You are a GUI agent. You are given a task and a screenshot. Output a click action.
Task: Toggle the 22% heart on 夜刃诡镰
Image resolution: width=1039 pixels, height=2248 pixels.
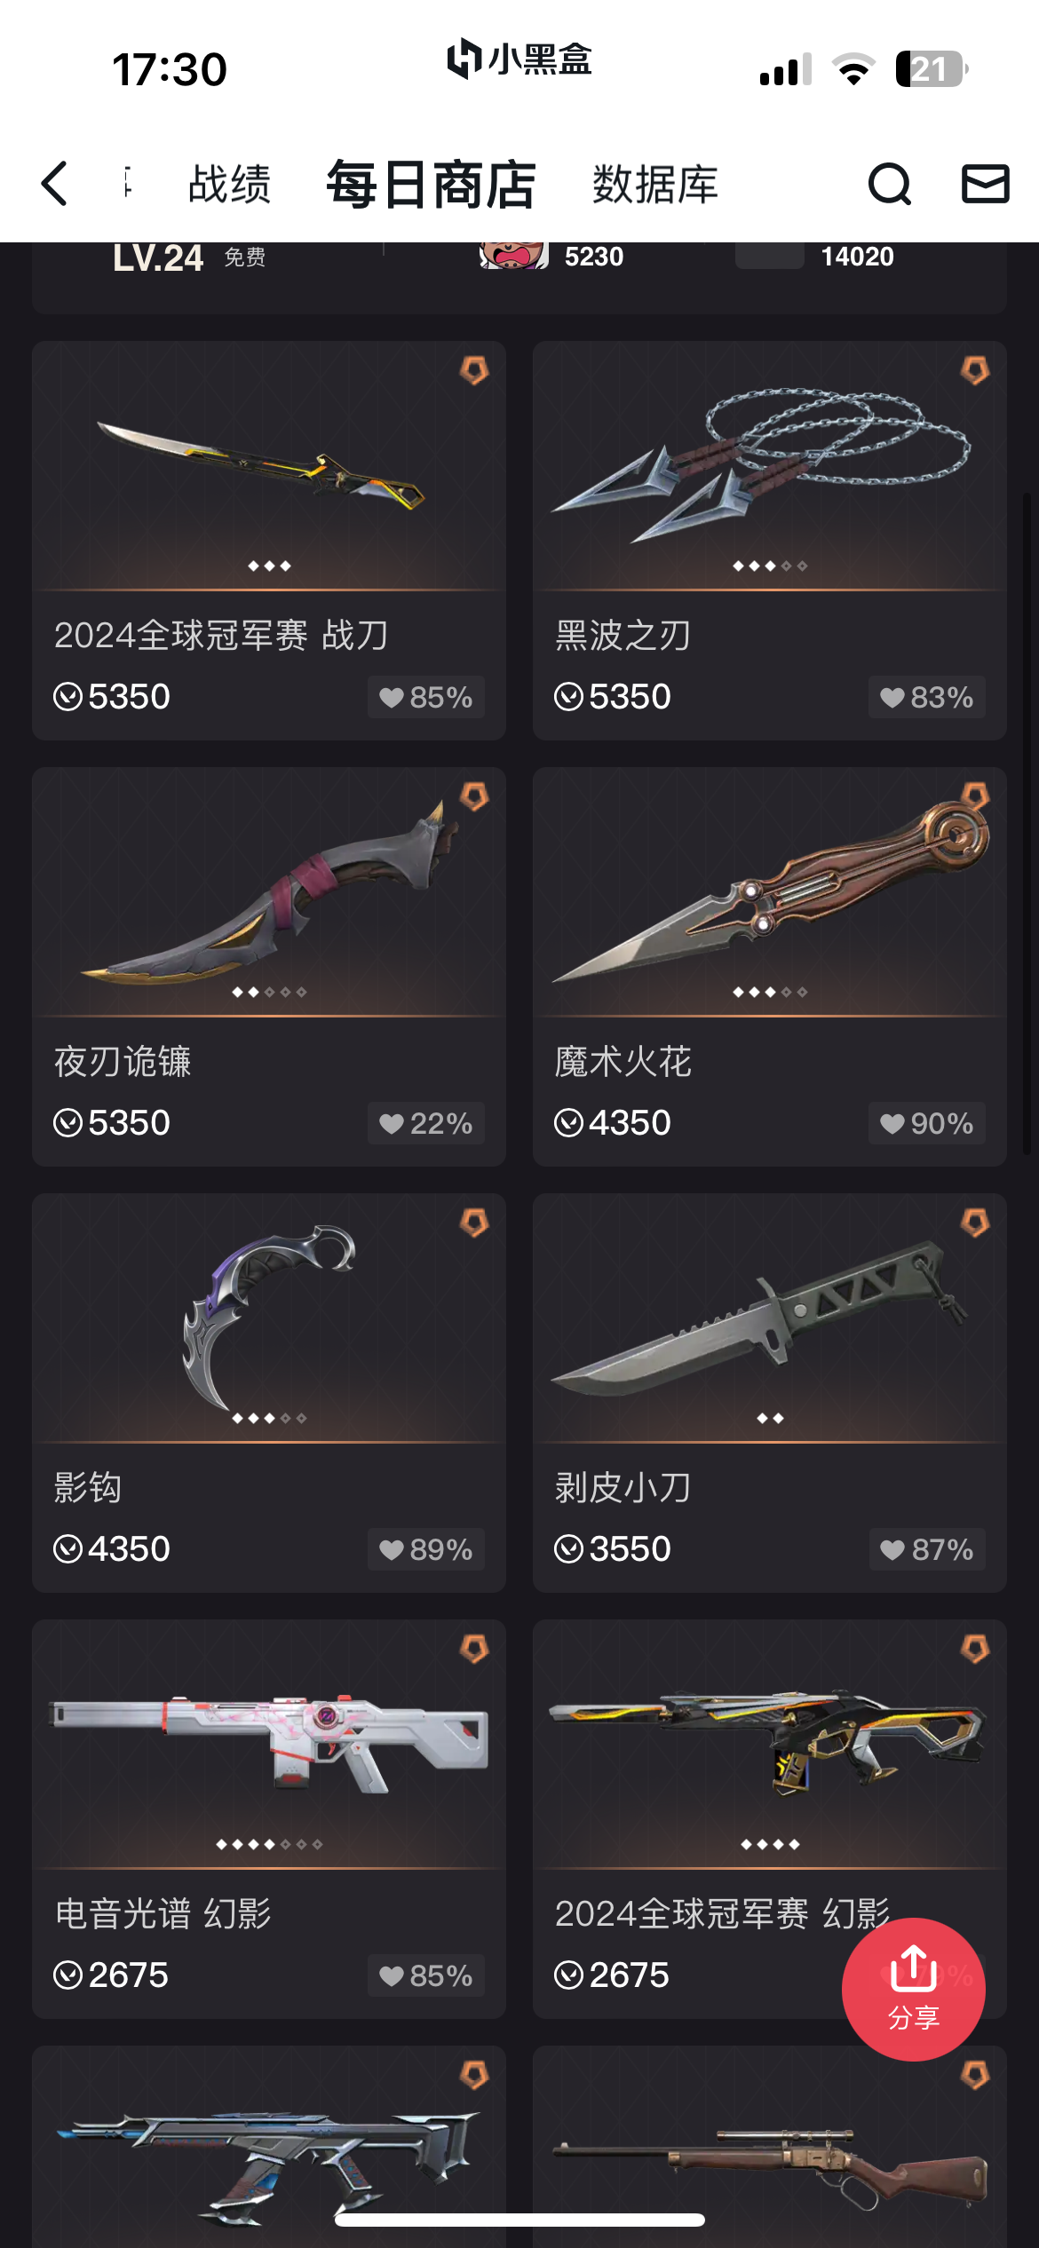(x=426, y=1123)
